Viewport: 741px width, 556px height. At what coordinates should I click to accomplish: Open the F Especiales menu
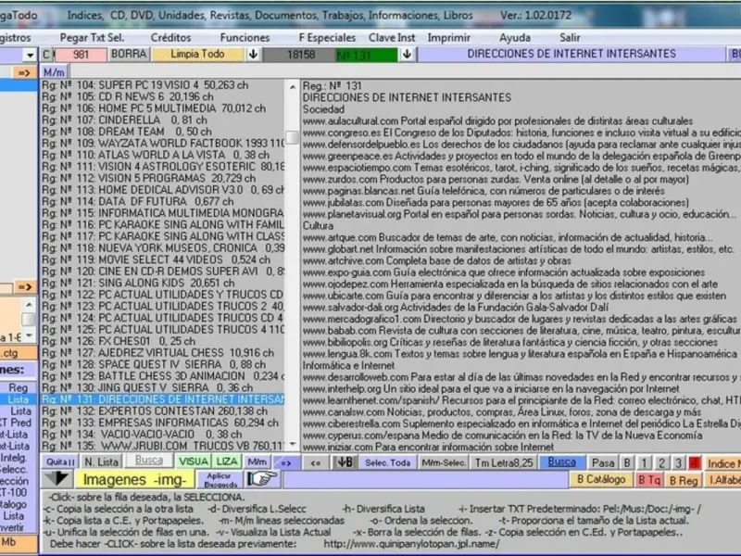[x=327, y=37]
